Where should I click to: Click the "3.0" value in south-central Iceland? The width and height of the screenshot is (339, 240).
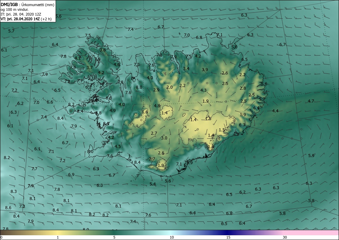164,138
